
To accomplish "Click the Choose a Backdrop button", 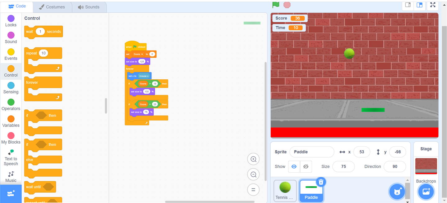I will pyautogui.click(x=426, y=192).
